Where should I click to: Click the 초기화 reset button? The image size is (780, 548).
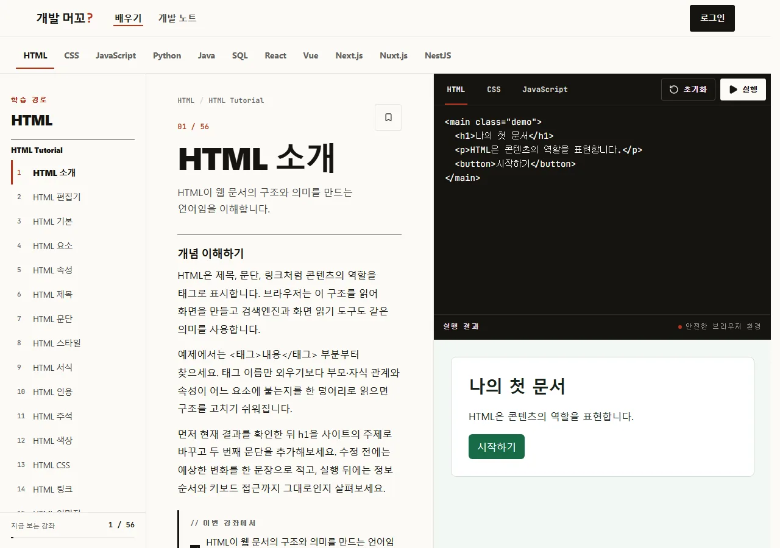[x=688, y=90]
